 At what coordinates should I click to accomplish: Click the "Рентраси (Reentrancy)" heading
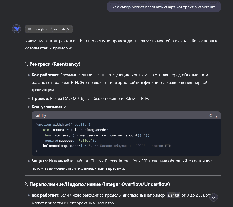[x=55, y=64]
